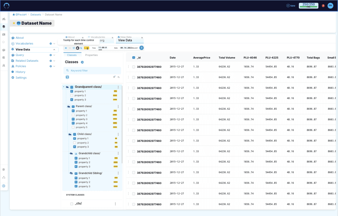Click the circled arrow icon at rail bottom
The image size is (338, 216).
[4, 186]
